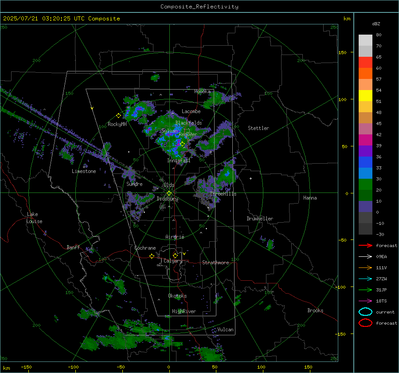Image resolution: width=399 pixels, height=373 pixels.
Task: Click the Brooks label on map
Action: (x=315, y=310)
